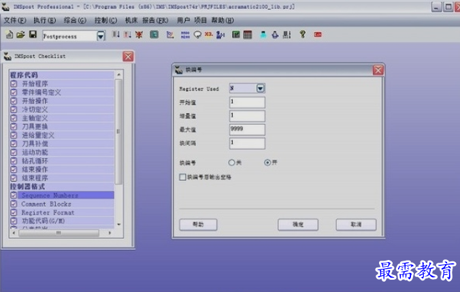Screen dimensions: 460x292
Task: Click the 最大值 input field showing 9999
Action: 246,129
